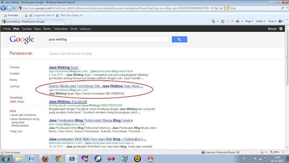This screenshot has width=289, height=163.
Task: Open the Maiga Blog Service result
Action: pos(91,120)
